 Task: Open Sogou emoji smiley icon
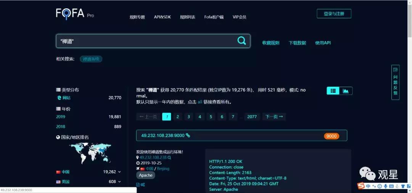pyautogui.click(x=380, y=186)
